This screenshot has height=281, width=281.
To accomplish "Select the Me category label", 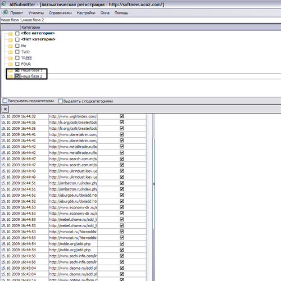I will coord(24,46).
